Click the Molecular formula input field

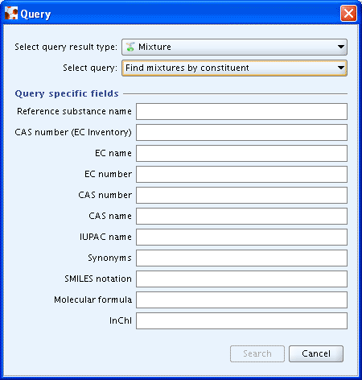241,299
